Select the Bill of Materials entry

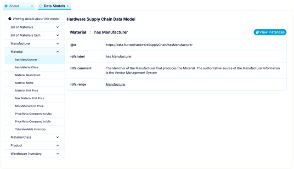[35, 27]
